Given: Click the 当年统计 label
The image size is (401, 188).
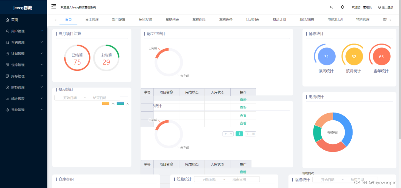Looking at the screenshot, I should click(381, 71).
